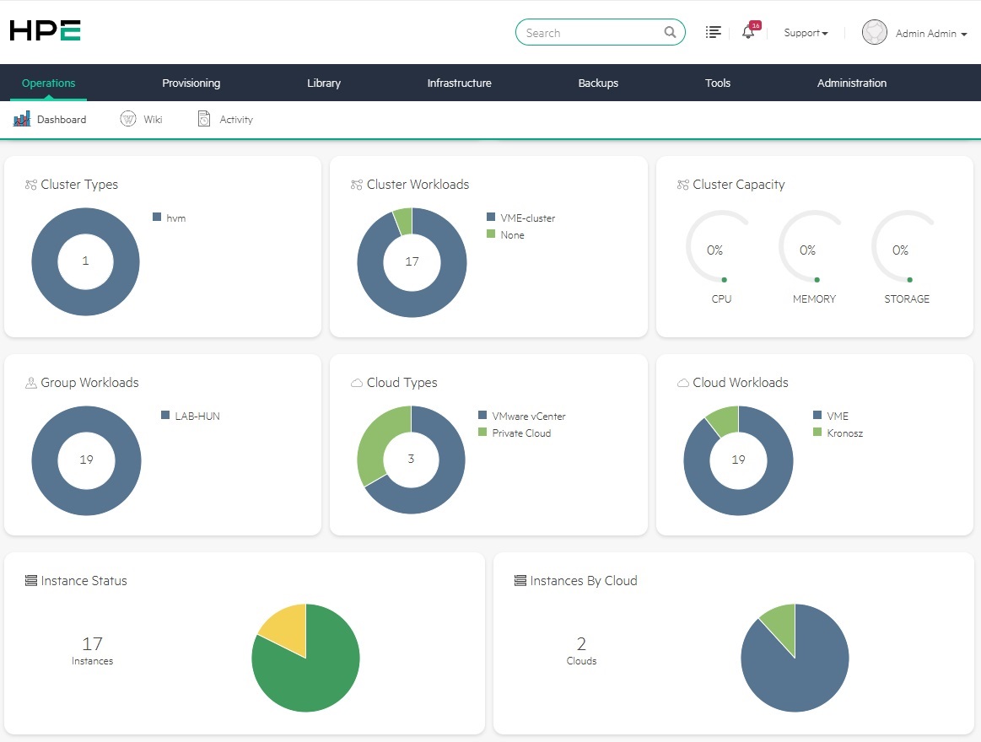981x742 pixels.
Task: Click the Admin user avatar
Action: tap(875, 33)
